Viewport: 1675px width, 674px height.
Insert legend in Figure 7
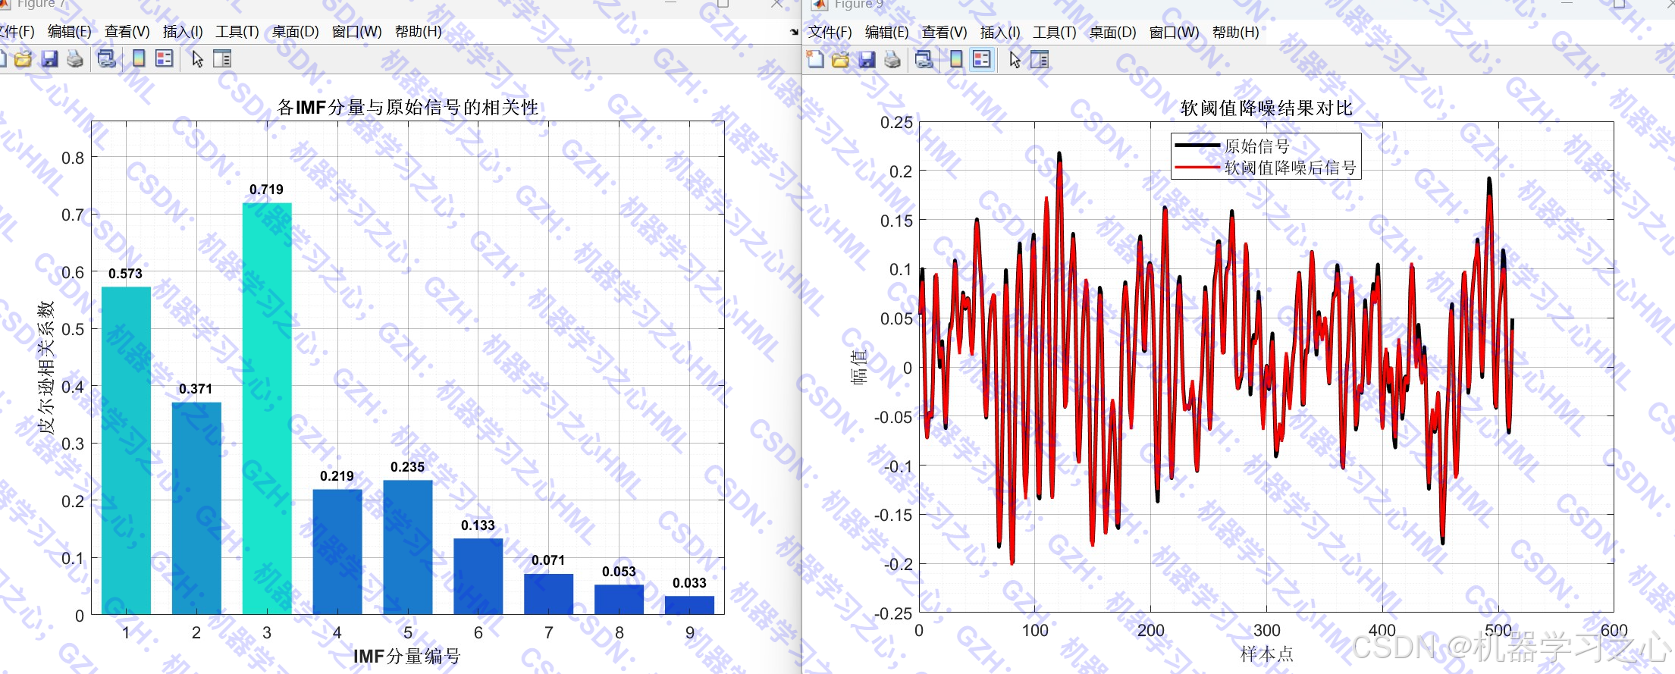point(164,58)
